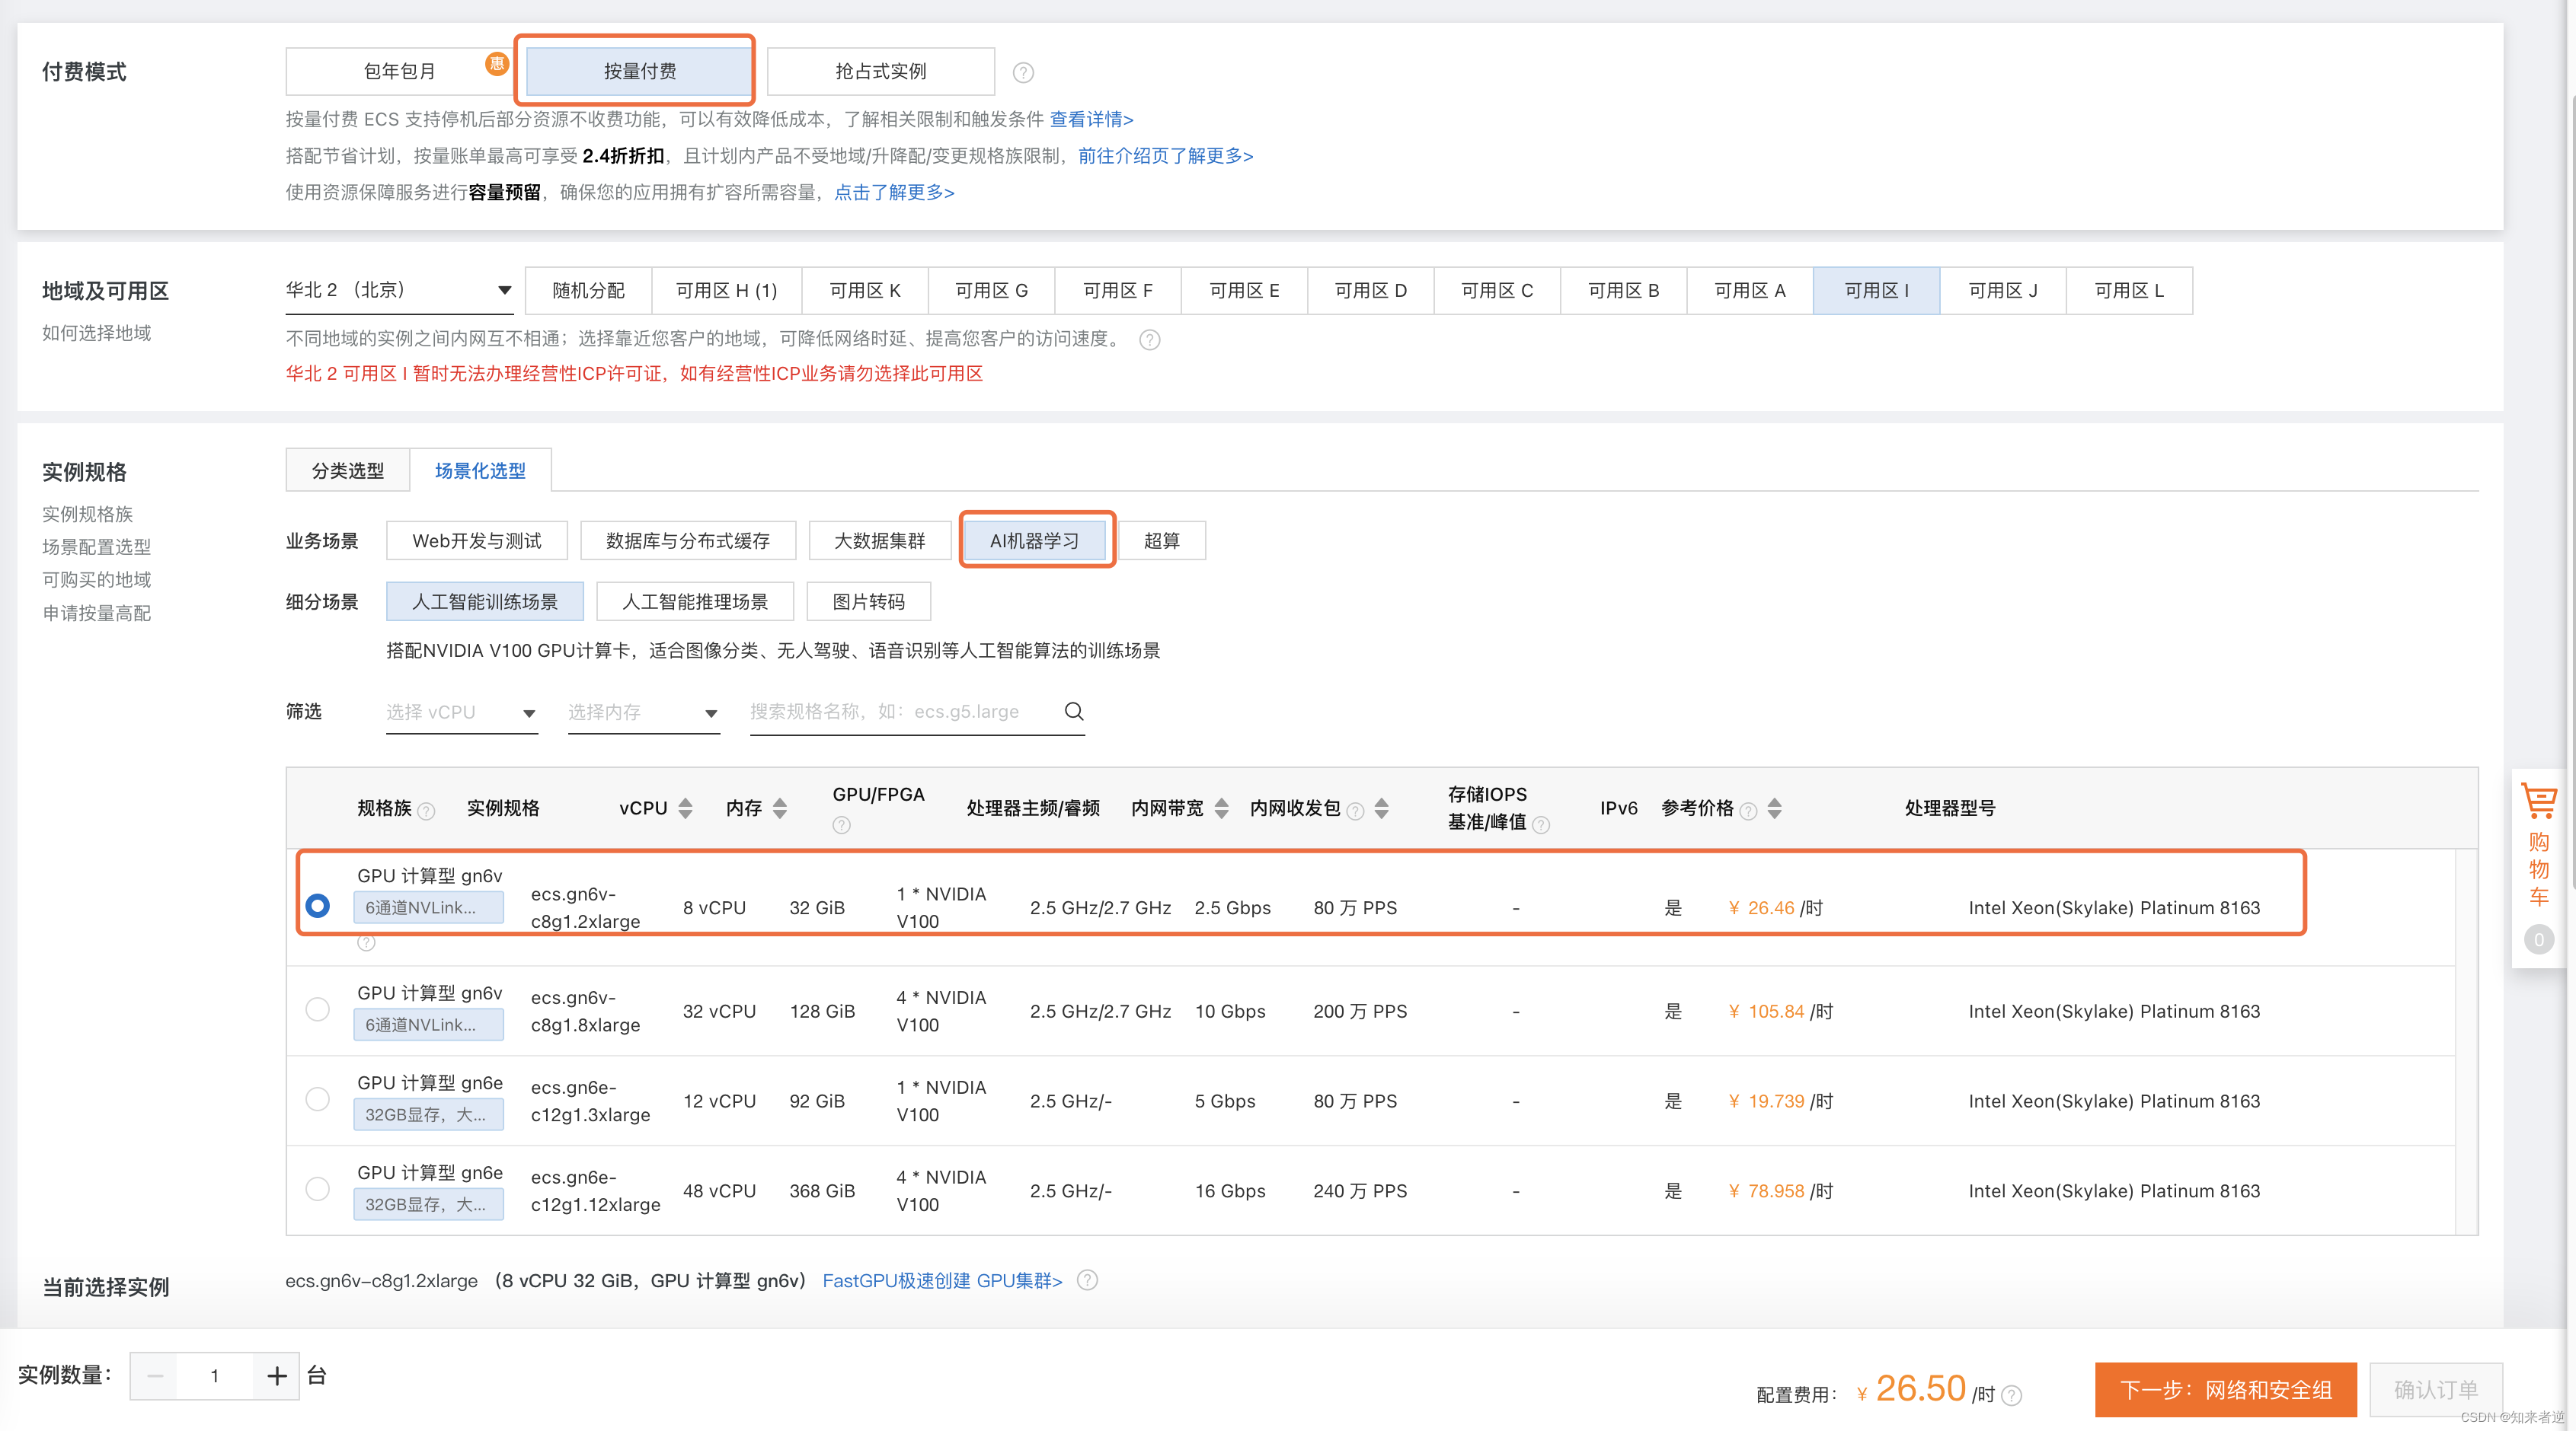Sort table by 内网带宽 column arrows
Viewport: 2576px width, 1431px height.
tap(1221, 808)
